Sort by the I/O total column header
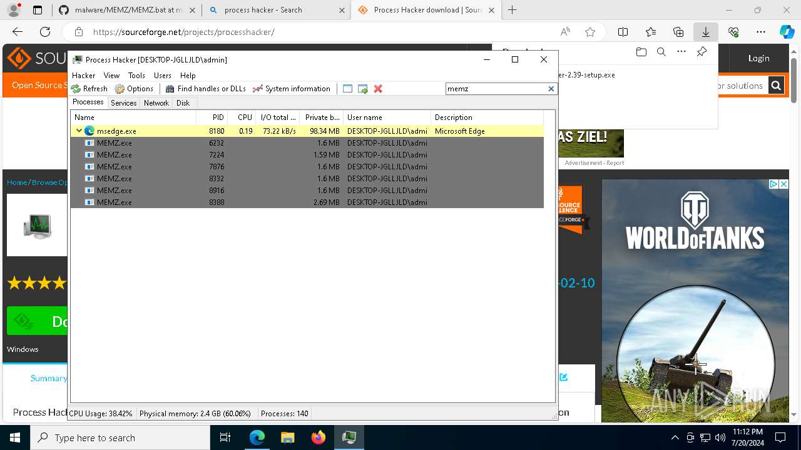 (x=278, y=117)
